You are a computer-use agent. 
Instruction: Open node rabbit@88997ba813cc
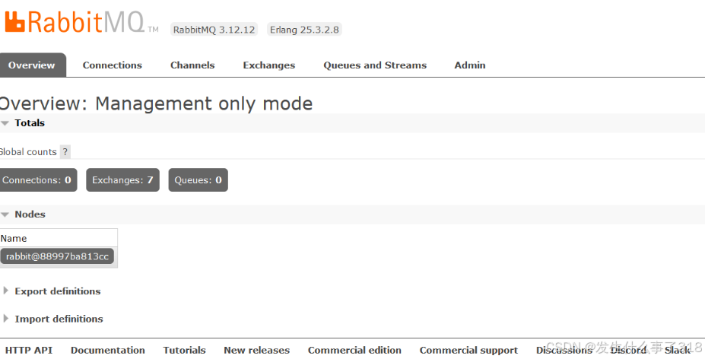(57, 256)
